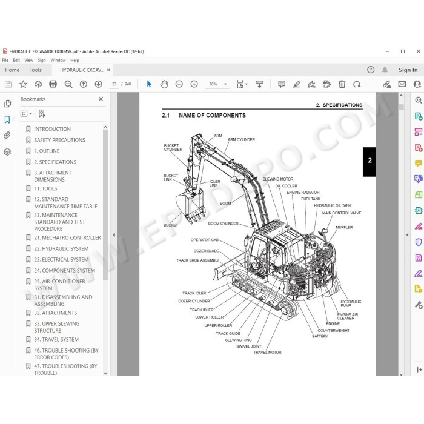Open the Comment tool in right pane
Image resolution: width=424 pixels, height=424 pixels.
(418, 163)
